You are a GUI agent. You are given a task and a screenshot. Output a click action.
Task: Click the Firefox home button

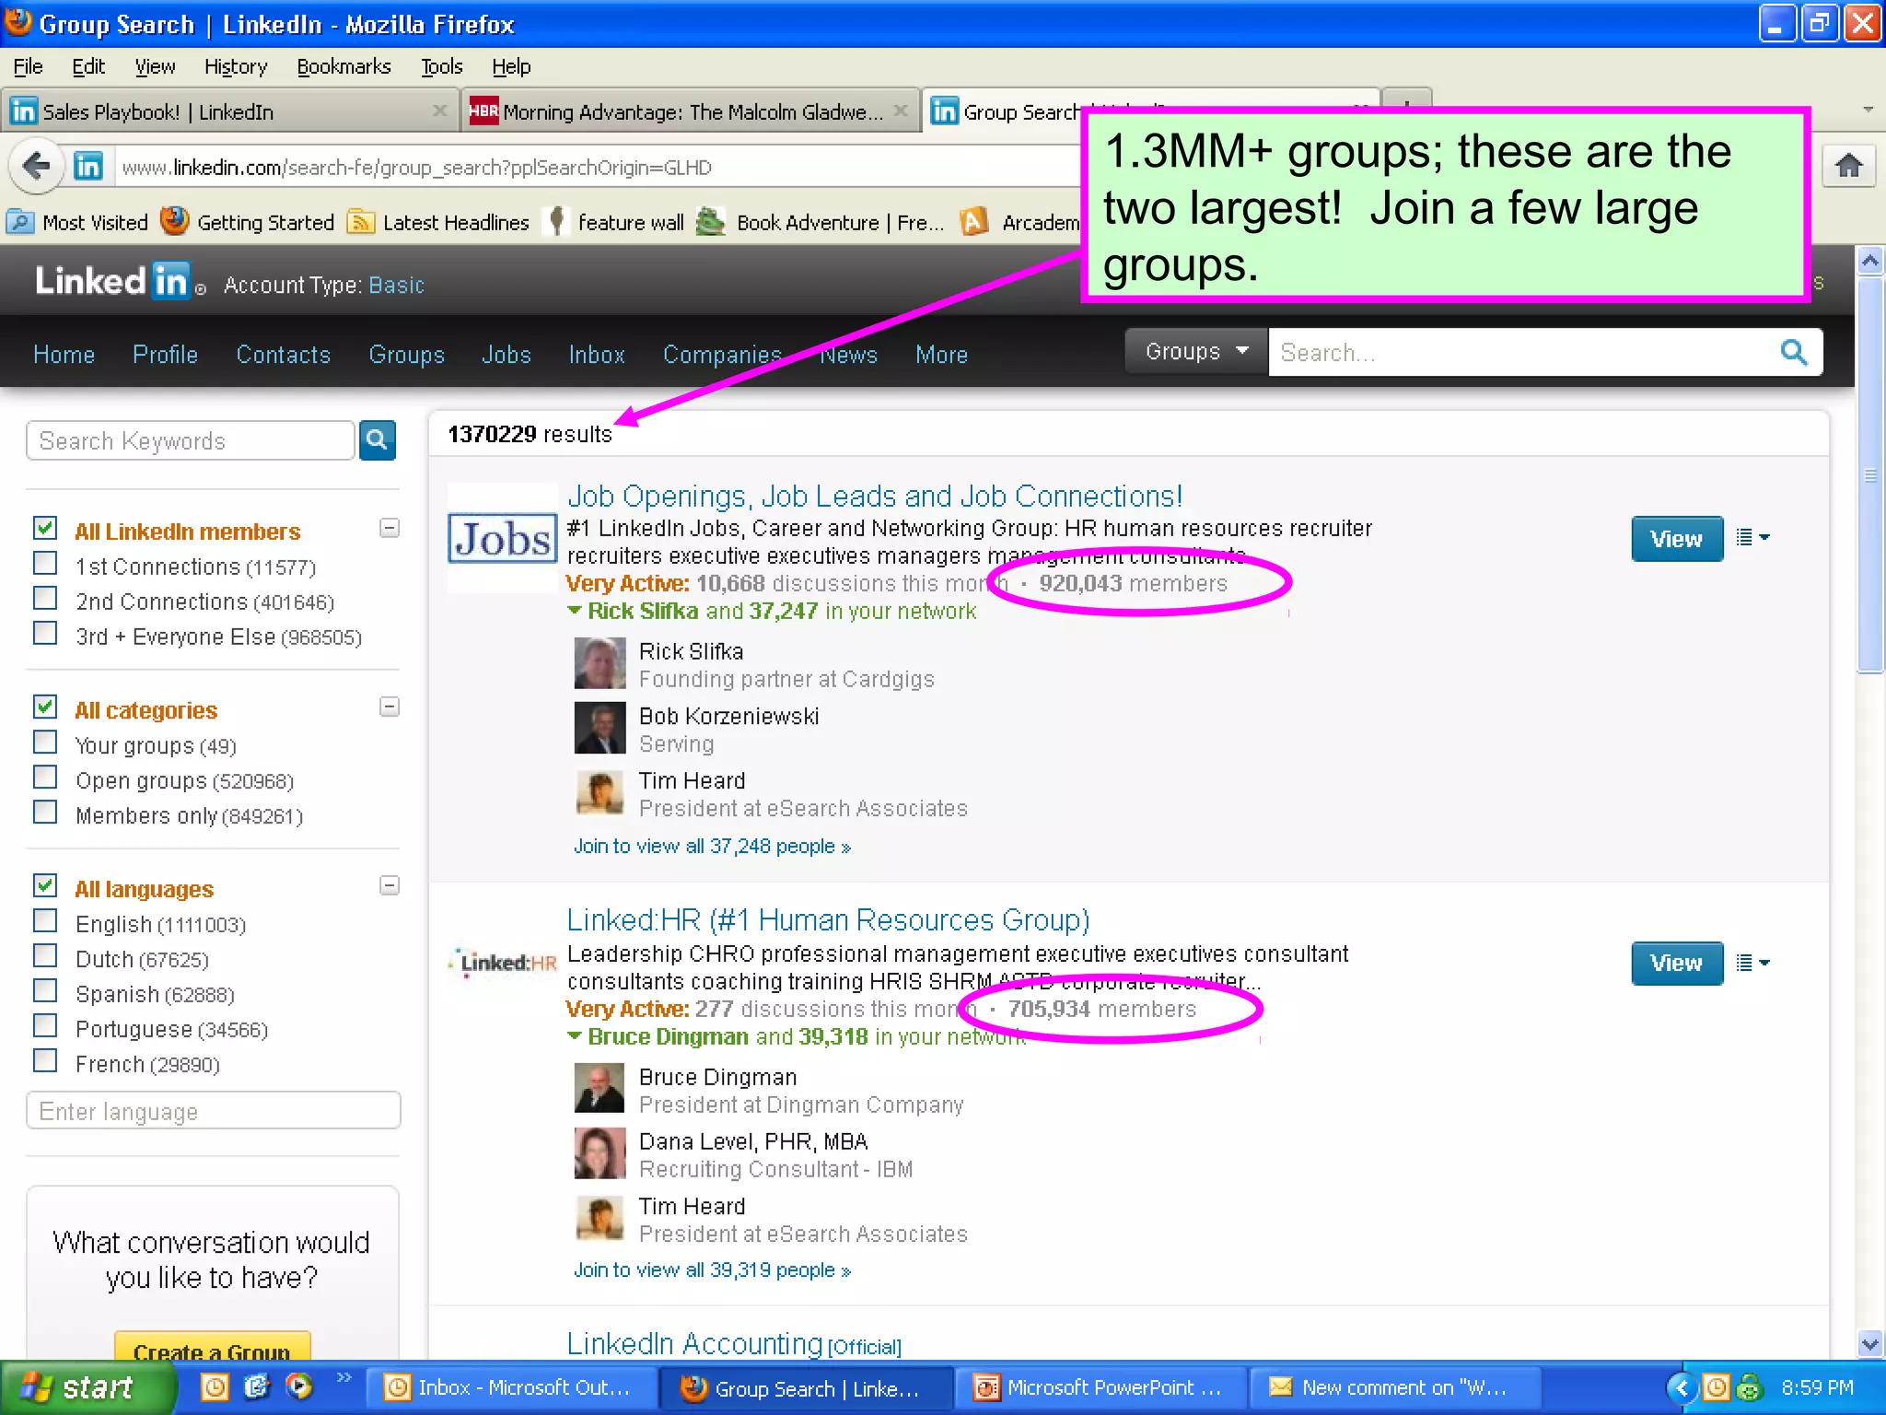(1848, 166)
